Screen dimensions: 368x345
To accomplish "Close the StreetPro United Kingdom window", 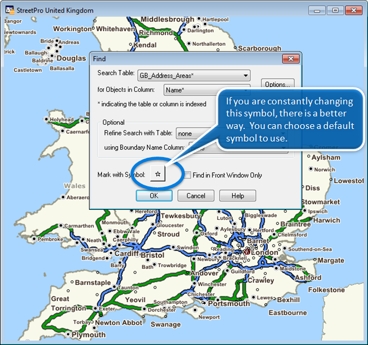I will 354,10.
